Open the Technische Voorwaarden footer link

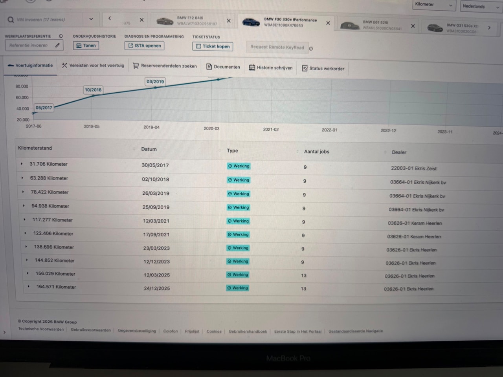tap(41, 329)
